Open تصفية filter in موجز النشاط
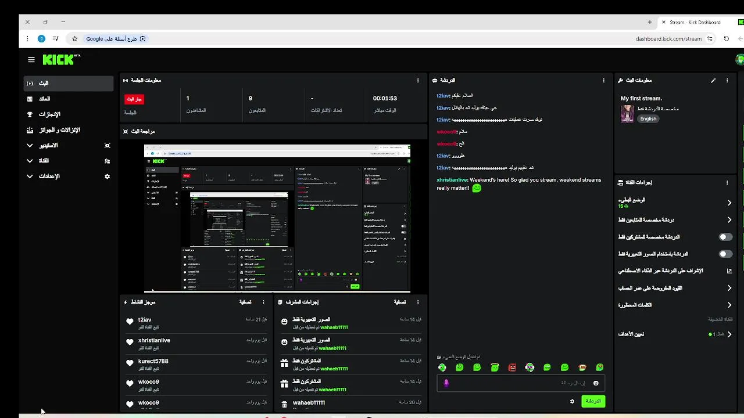 (x=245, y=302)
